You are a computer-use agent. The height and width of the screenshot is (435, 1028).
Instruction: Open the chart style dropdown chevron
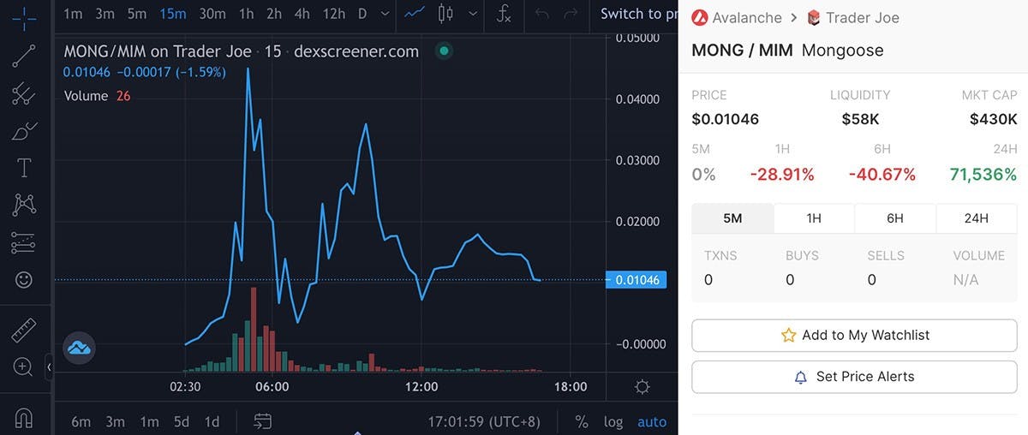click(471, 14)
